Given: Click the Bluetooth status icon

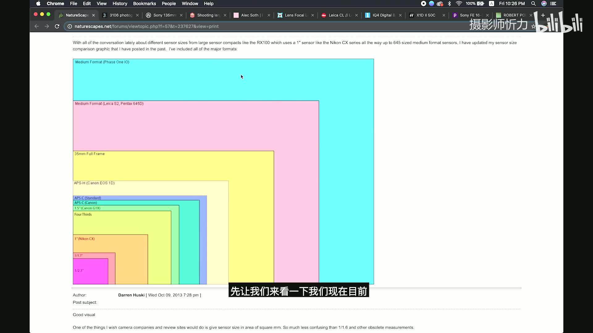Looking at the screenshot, I should tap(449, 4).
